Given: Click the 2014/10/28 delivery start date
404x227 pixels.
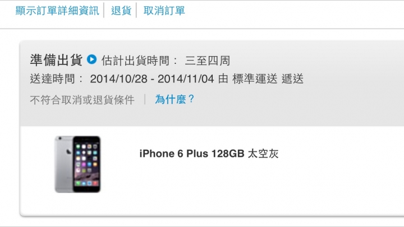Looking at the screenshot, I should pos(118,79).
